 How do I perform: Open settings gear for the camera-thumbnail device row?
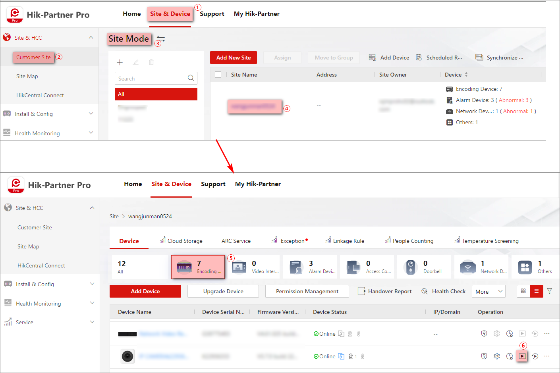pos(497,356)
